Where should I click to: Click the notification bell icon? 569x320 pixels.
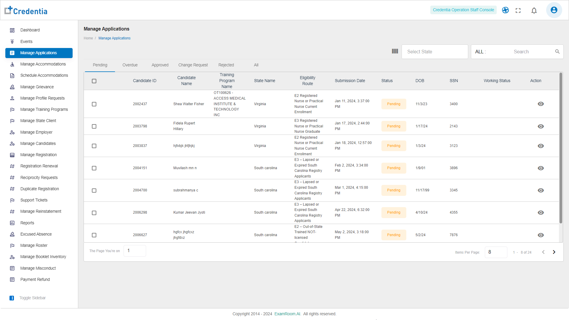click(x=534, y=11)
